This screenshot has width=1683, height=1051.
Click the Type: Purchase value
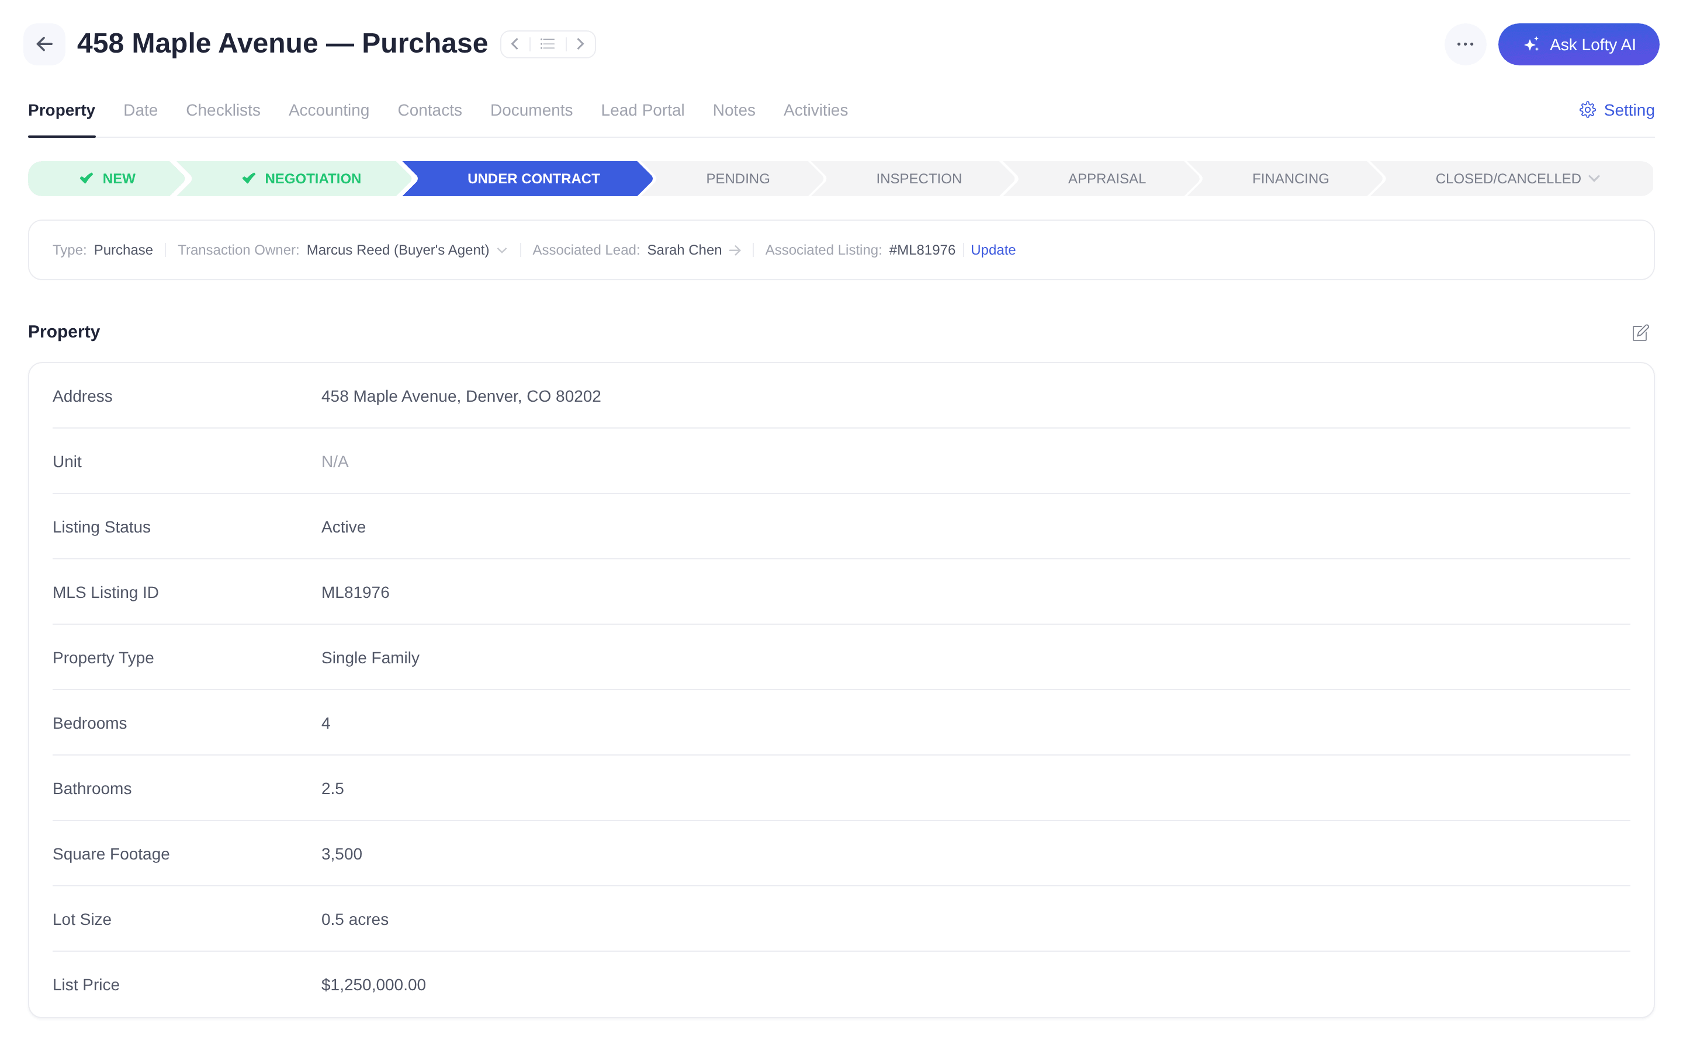(x=123, y=250)
